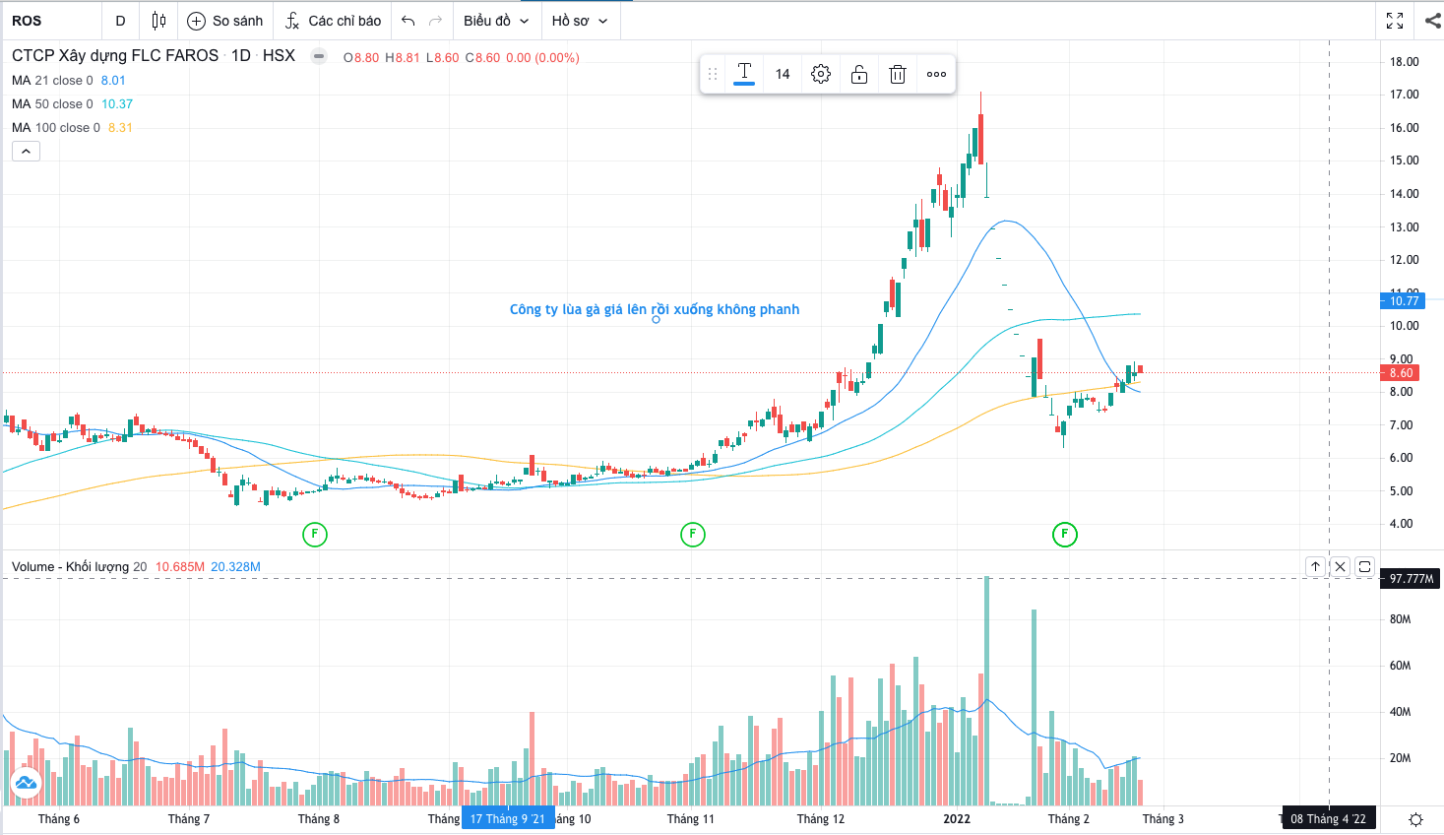Image resolution: width=1444 pixels, height=835 pixels.
Task: Grab the floating toolbar's dotted drag handle
Action: point(713,74)
